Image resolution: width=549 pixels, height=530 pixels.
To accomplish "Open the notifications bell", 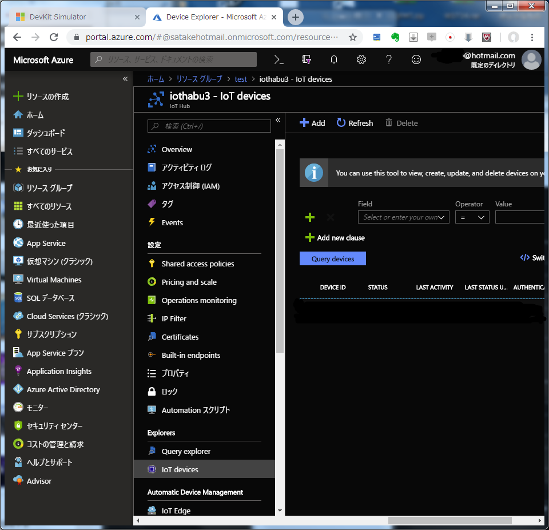I will point(333,59).
